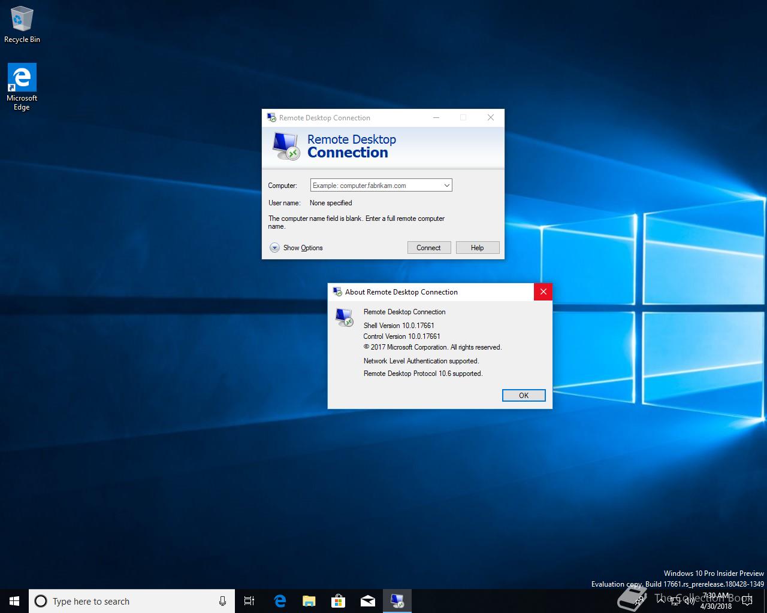Click the computer icon inside About dialog
767x613 pixels.
345,317
